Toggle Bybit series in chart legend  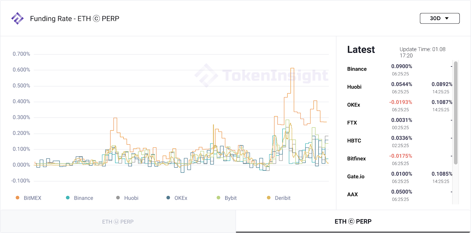point(227,198)
